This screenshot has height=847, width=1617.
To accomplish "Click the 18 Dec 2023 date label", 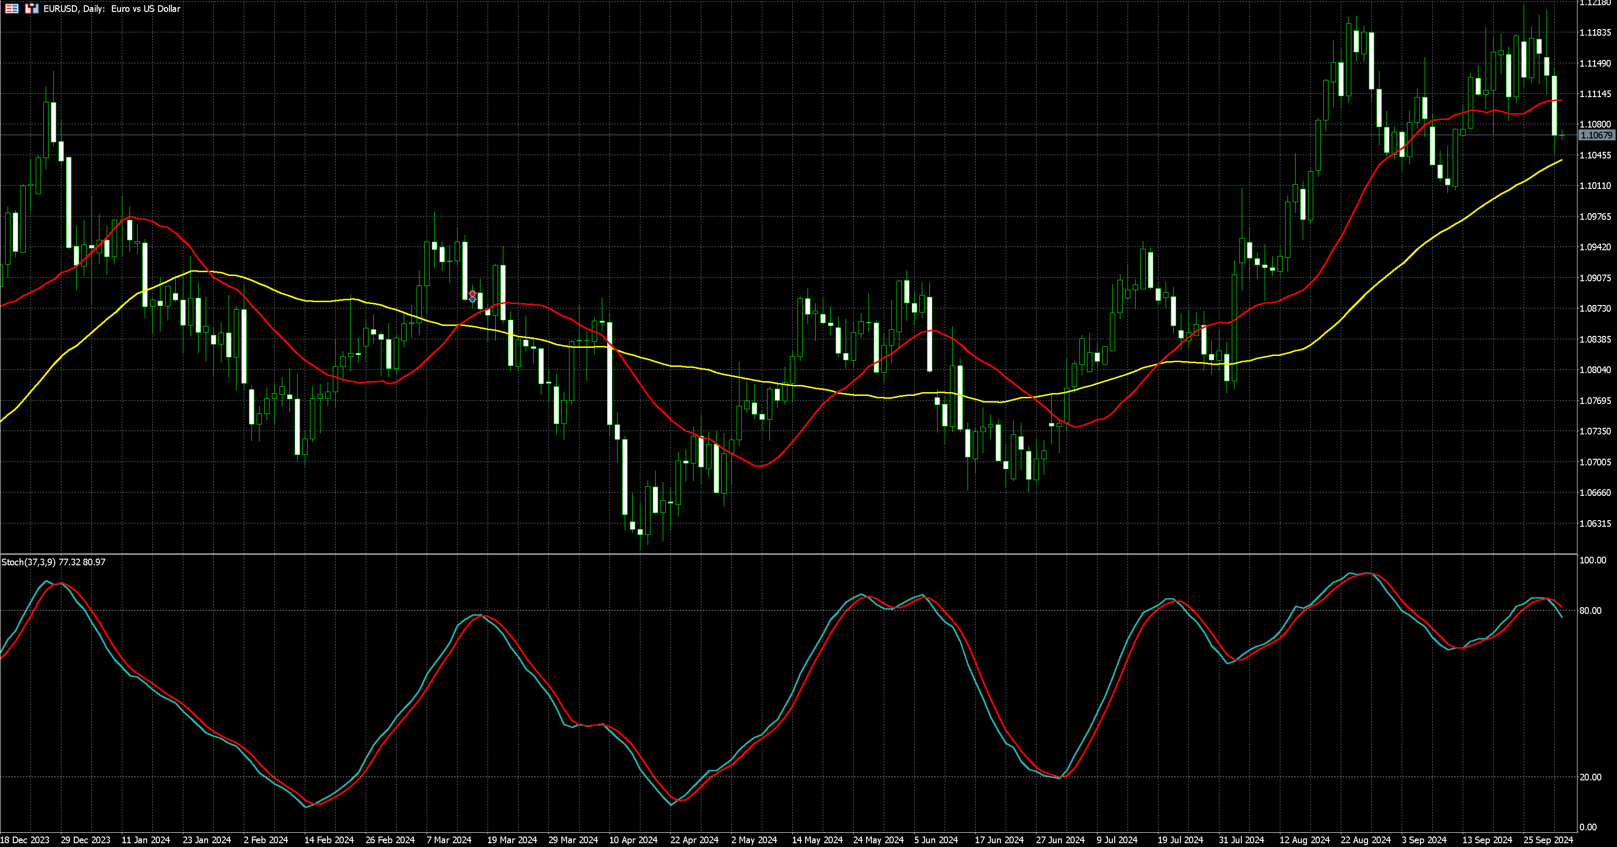I will click(x=24, y=839).
